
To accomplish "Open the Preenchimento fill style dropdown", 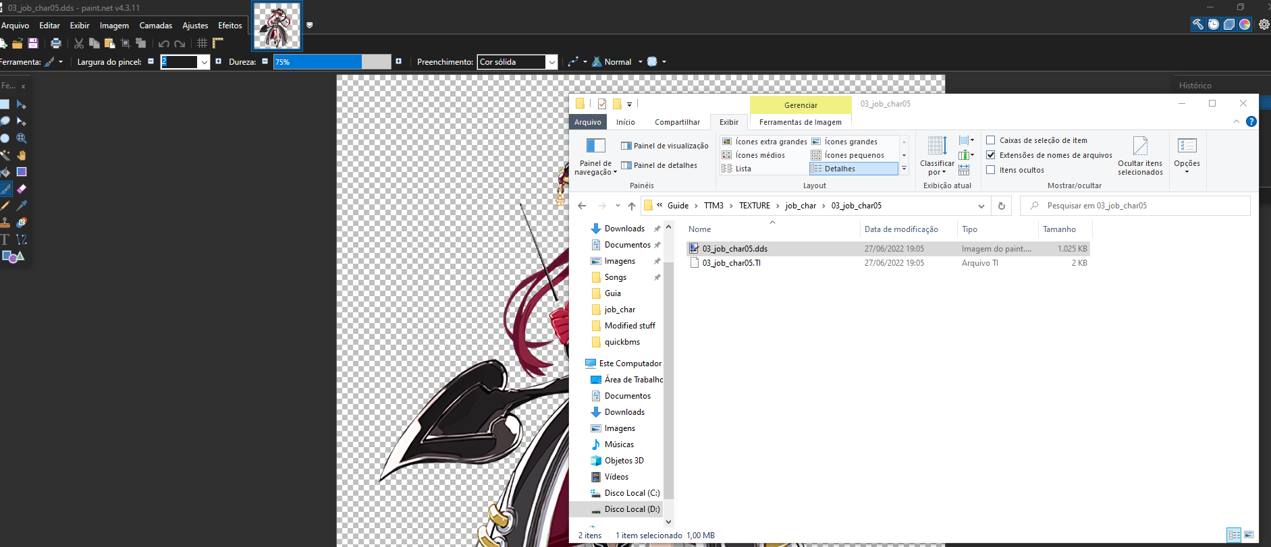I will point(551,62).
